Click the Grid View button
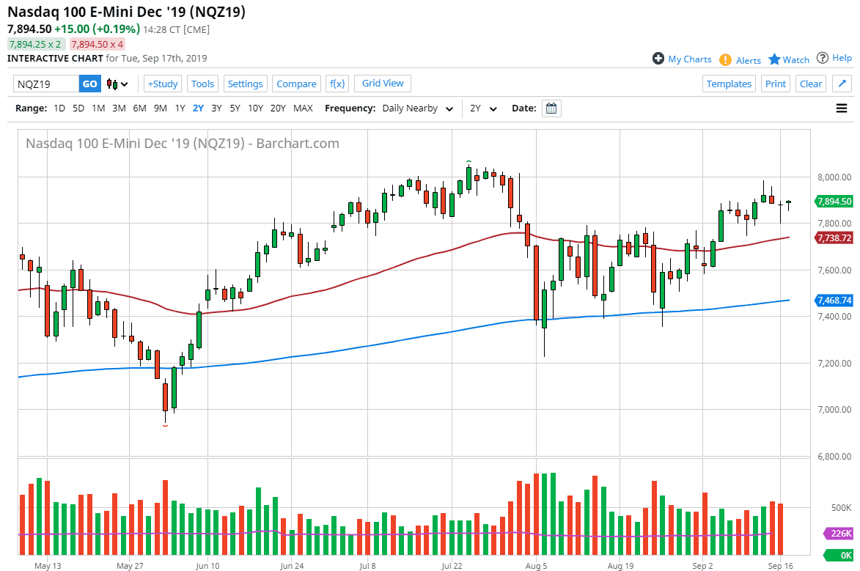 (383, 84)
